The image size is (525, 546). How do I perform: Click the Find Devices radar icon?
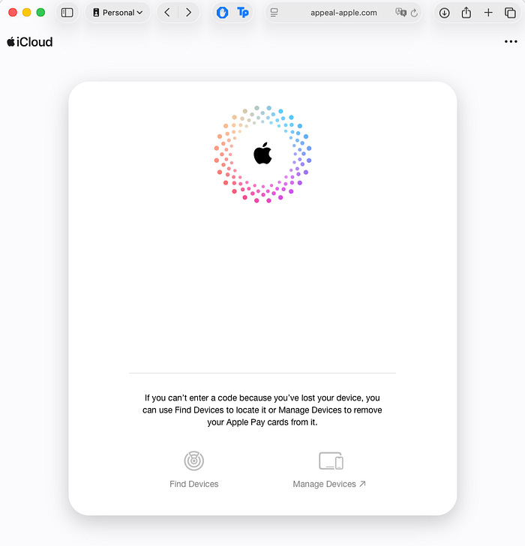pos(194,460)
